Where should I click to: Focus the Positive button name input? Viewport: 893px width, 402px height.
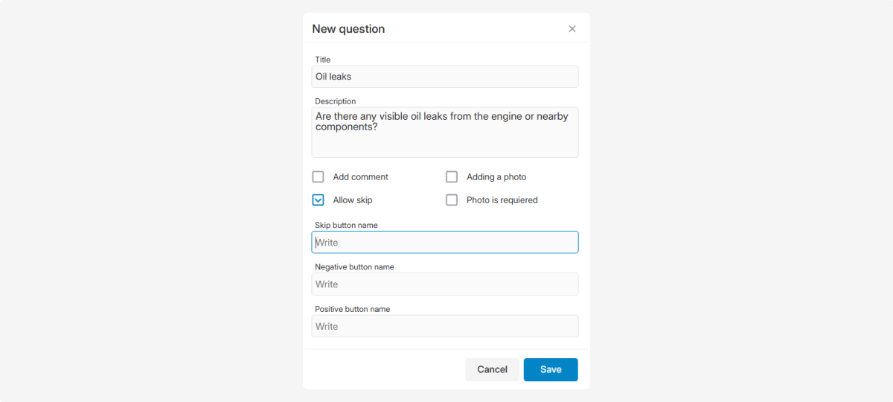click(x=444, y=326)
